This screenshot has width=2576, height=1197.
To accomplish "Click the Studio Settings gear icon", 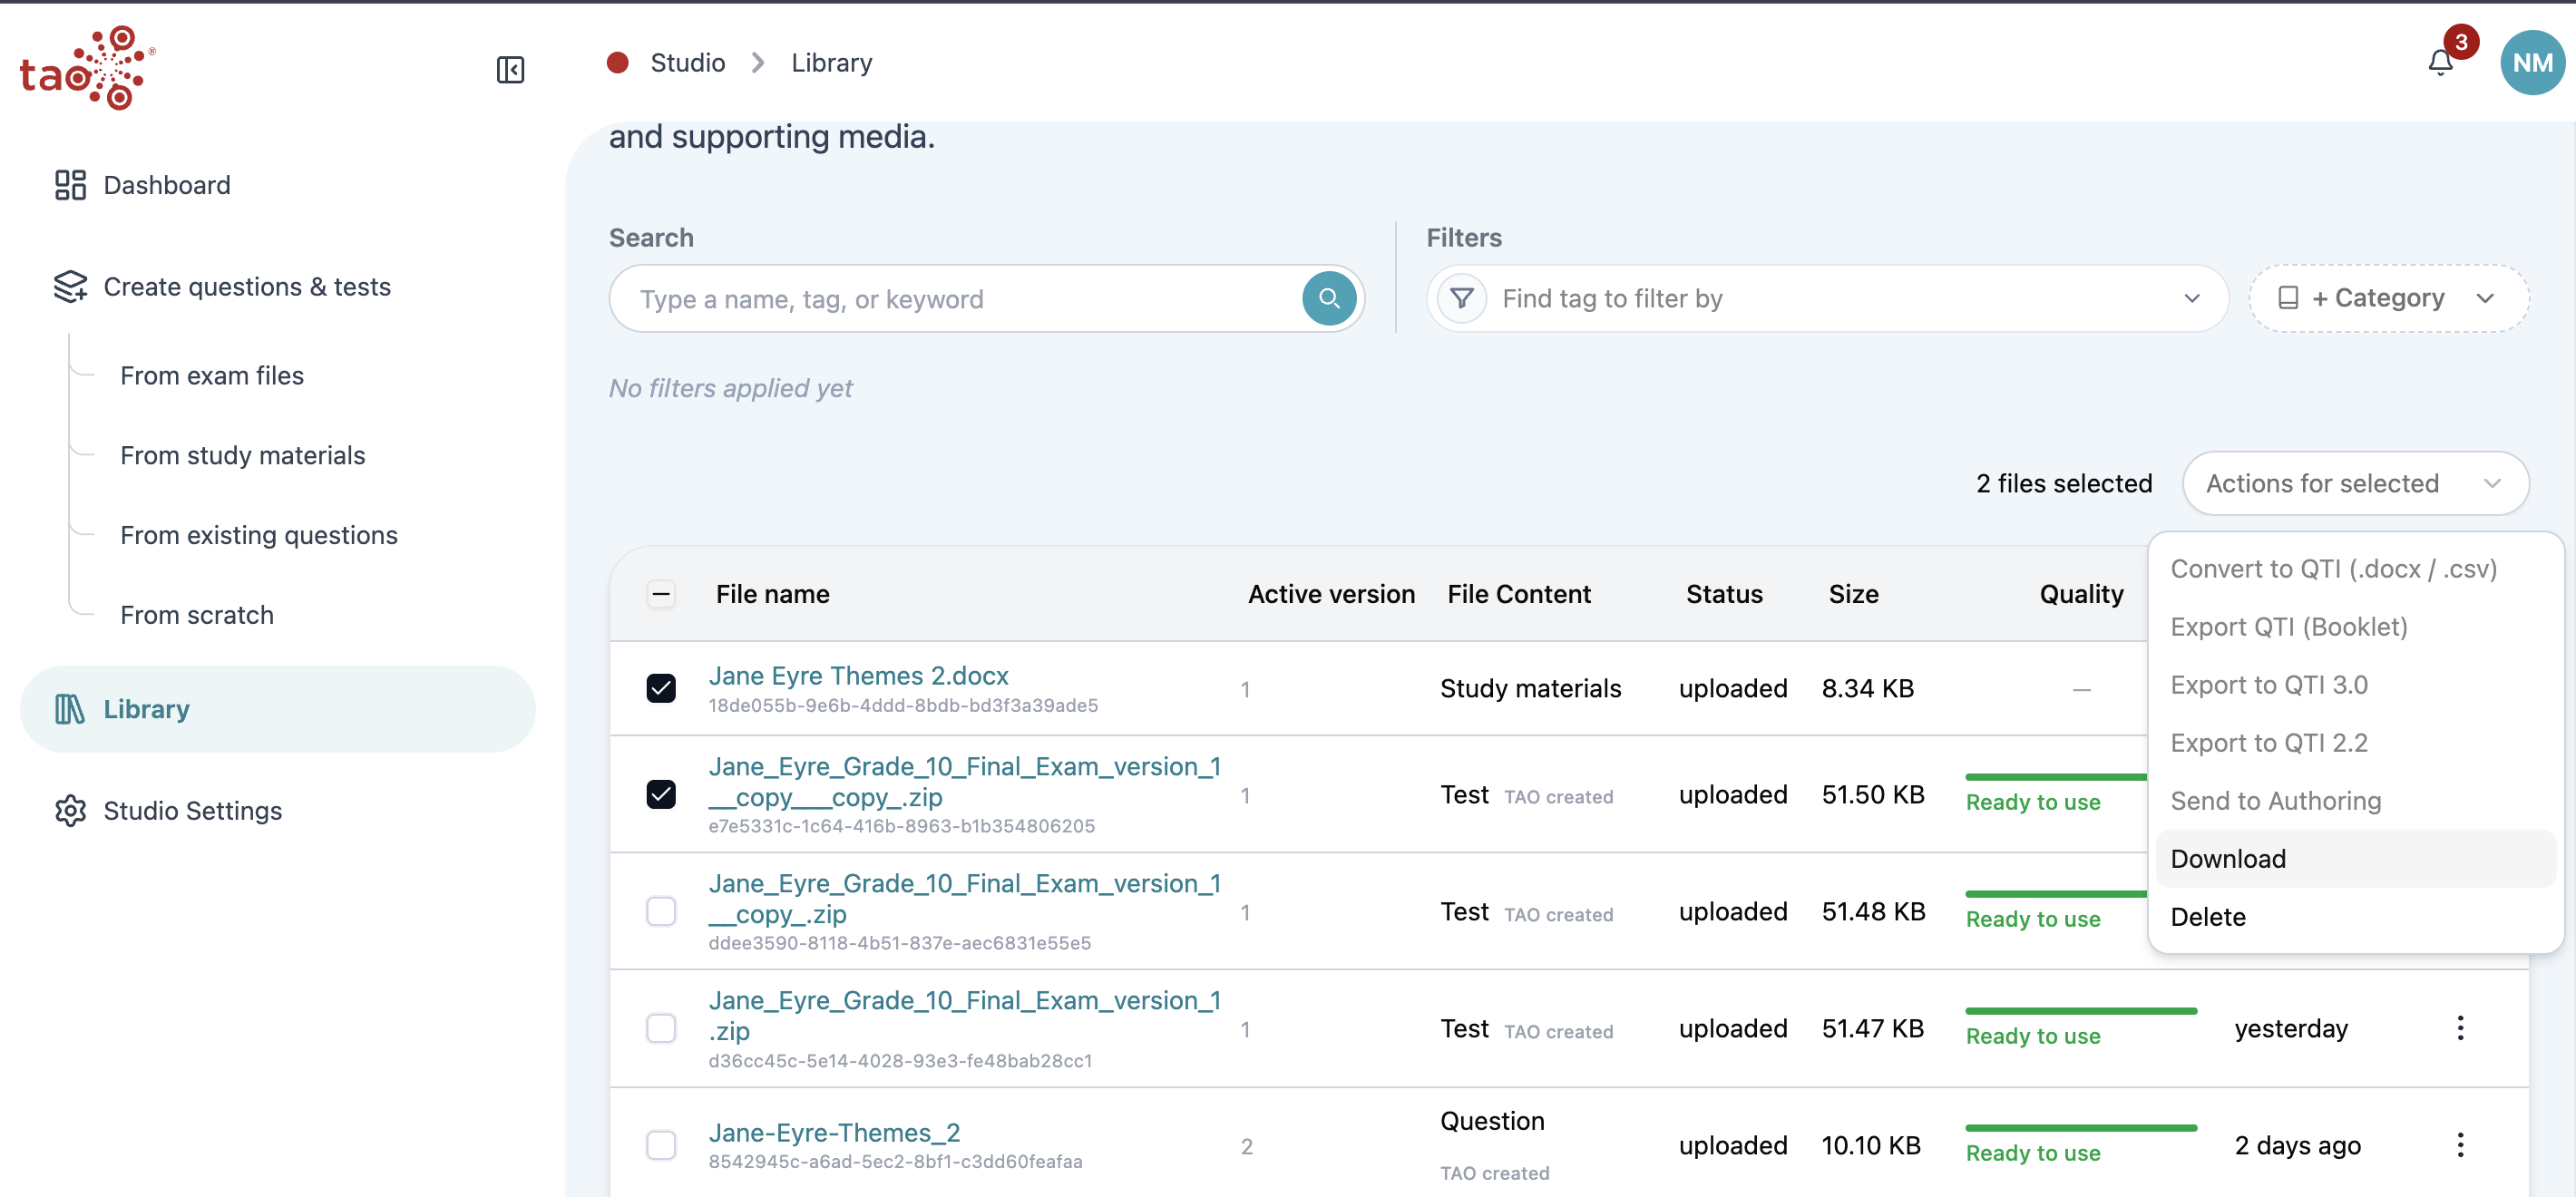I will (70, 811).
